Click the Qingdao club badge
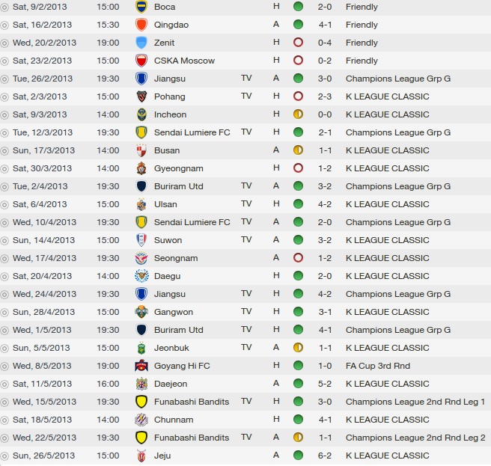This screenshot has width=491, height=466. tap(141, 25)
